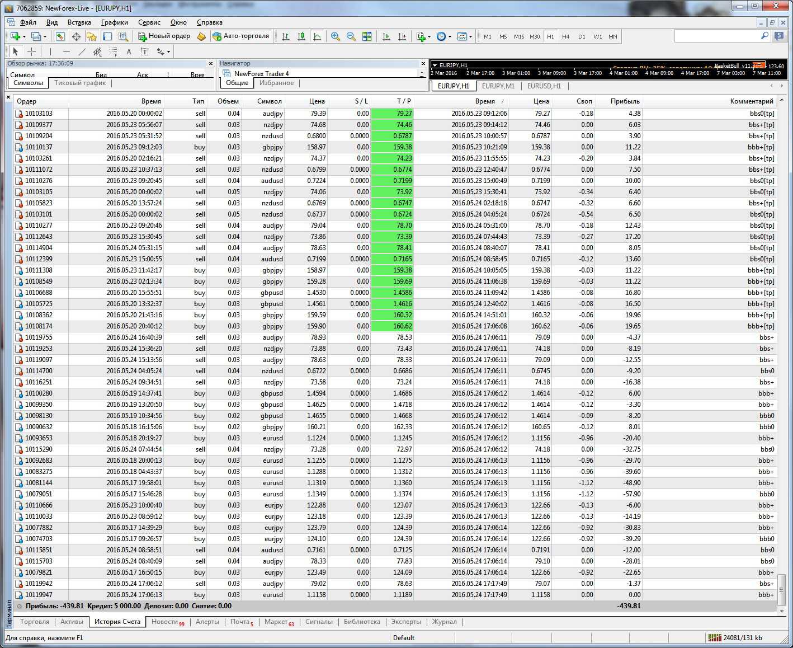Select the Text label 'A' tool
Viewport: 793px width, 648px height.
129,51
